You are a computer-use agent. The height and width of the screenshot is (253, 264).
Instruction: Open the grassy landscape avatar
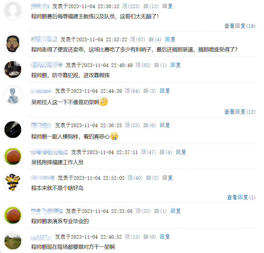pyautogui.click(x=13, y=241)
